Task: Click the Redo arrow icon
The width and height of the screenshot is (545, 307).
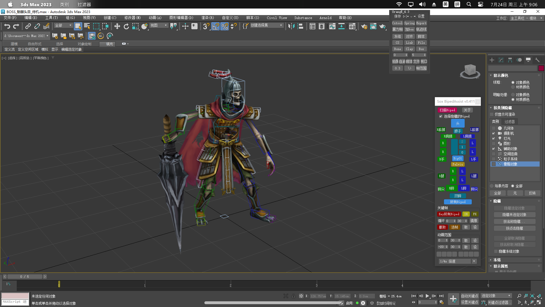Action: pos(16,26)
